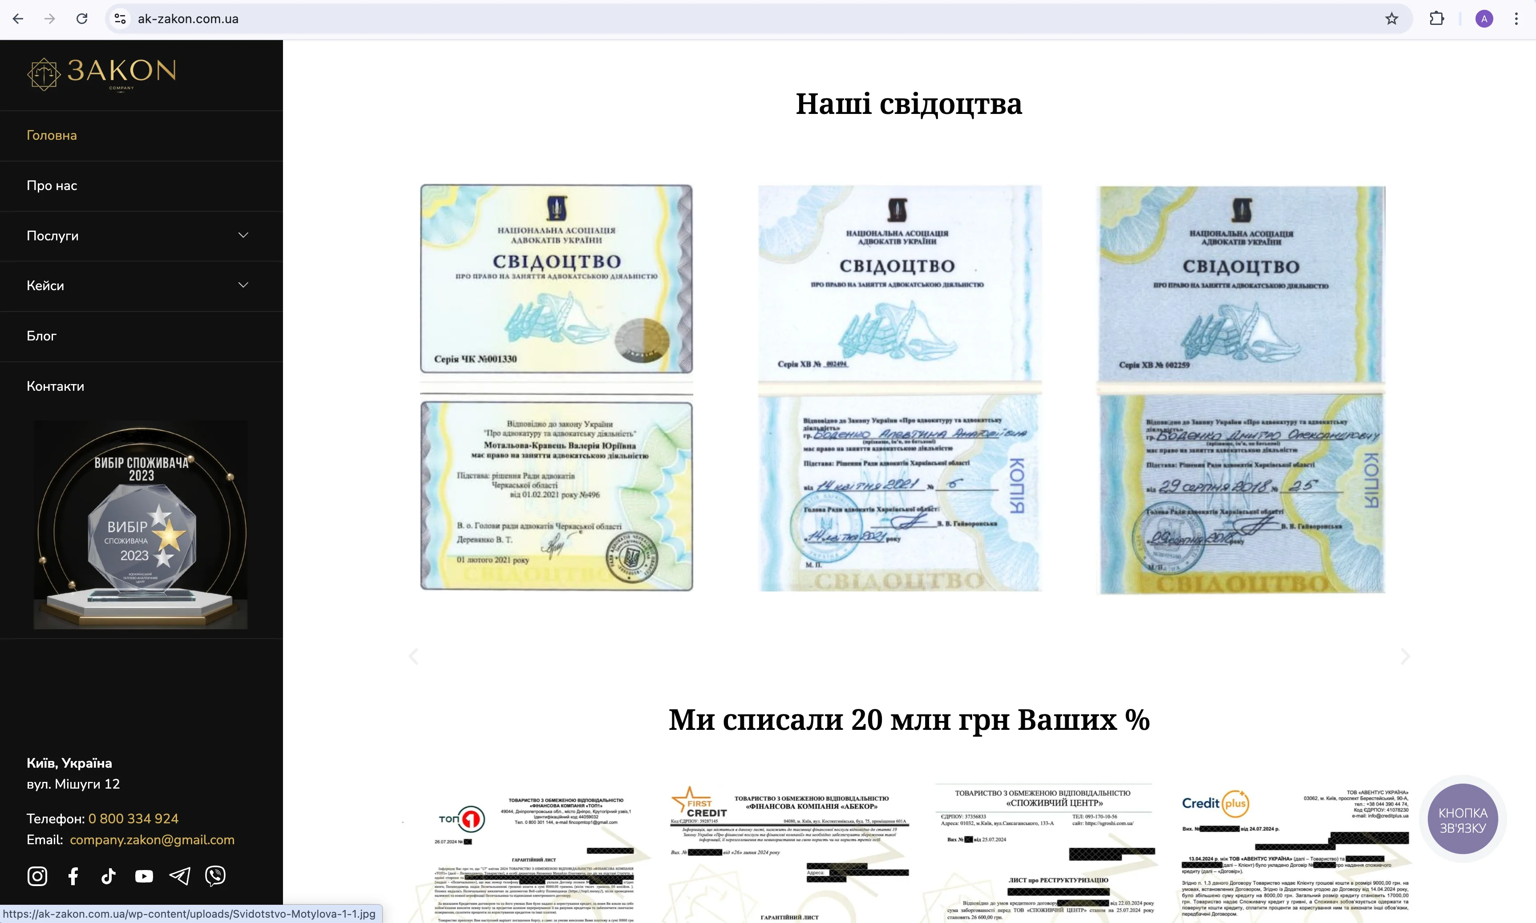Open the YouTube channel icon

click(x=144, y=876)
